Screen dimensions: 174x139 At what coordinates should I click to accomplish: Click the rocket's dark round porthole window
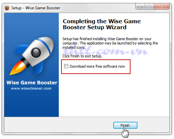pos(36,52)
